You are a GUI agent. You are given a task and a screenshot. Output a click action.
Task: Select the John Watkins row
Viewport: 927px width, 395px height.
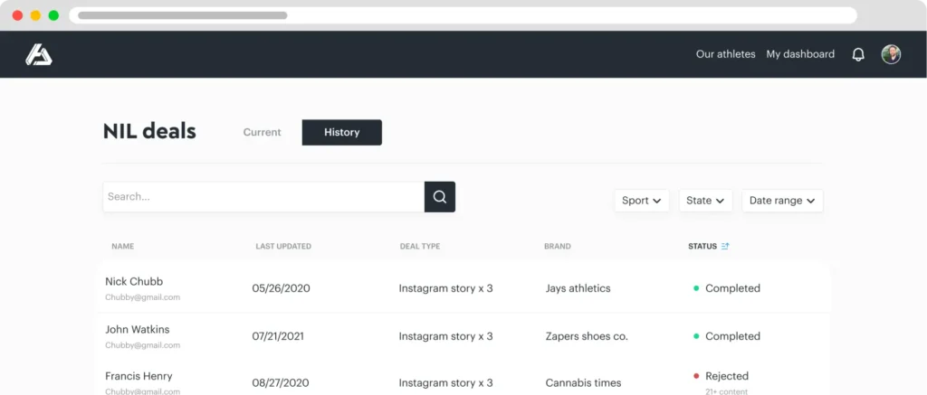[137, 329]
